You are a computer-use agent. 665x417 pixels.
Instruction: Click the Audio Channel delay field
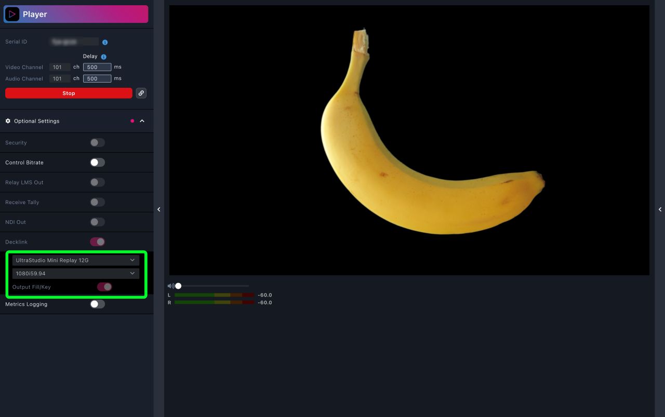tap(97, 79)
